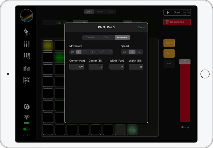This screenshot has width=213, height=148.
Task: Open the sequencer matrix icon in sidebar
Action: click(27, 80)
